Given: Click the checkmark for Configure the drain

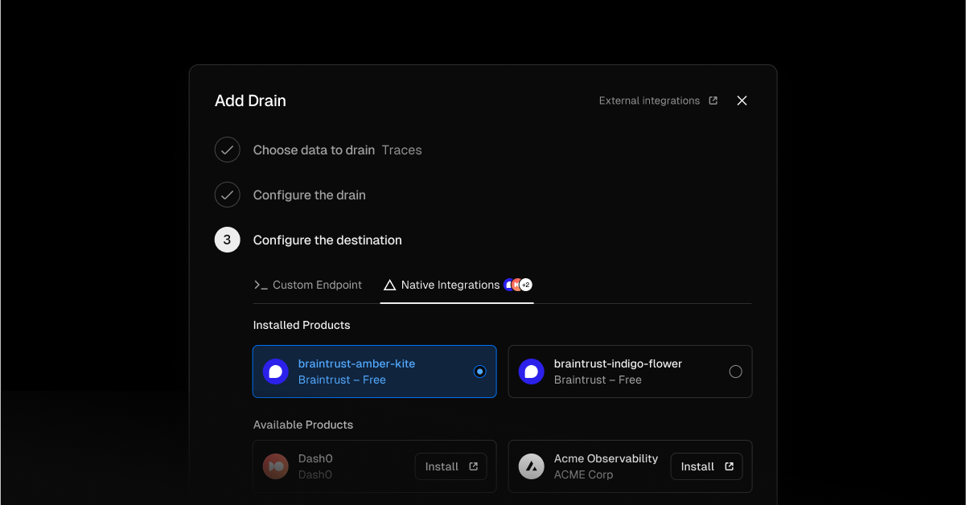Looking at the screenshot, I should pos(227,195).
